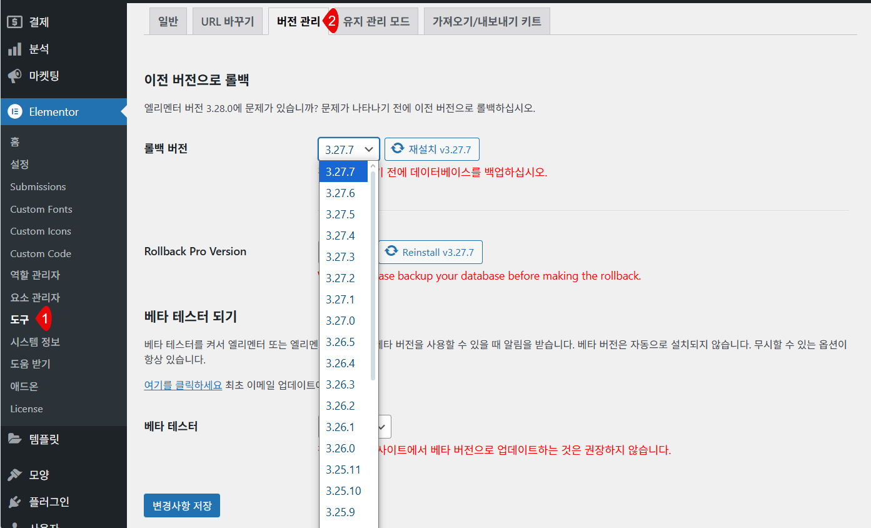Choose version 3.27.6 in list
Screen dimensions: 871x528
pos(343,193)
